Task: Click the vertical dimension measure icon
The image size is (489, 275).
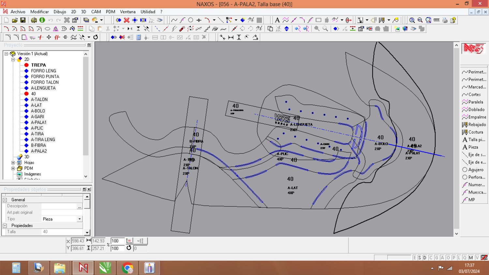Action: tap(239, 37)
